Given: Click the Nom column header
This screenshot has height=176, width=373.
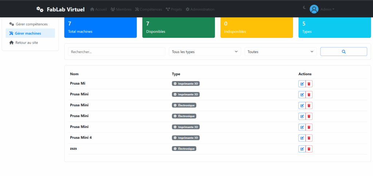Looking at the screenshot, I should [74, 74].
